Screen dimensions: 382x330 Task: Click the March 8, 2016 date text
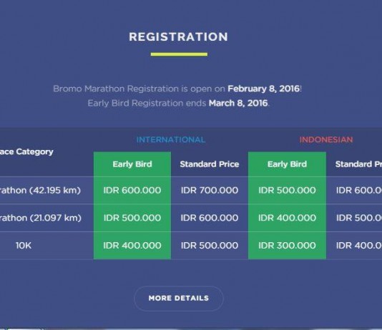[x=238, y=104]
